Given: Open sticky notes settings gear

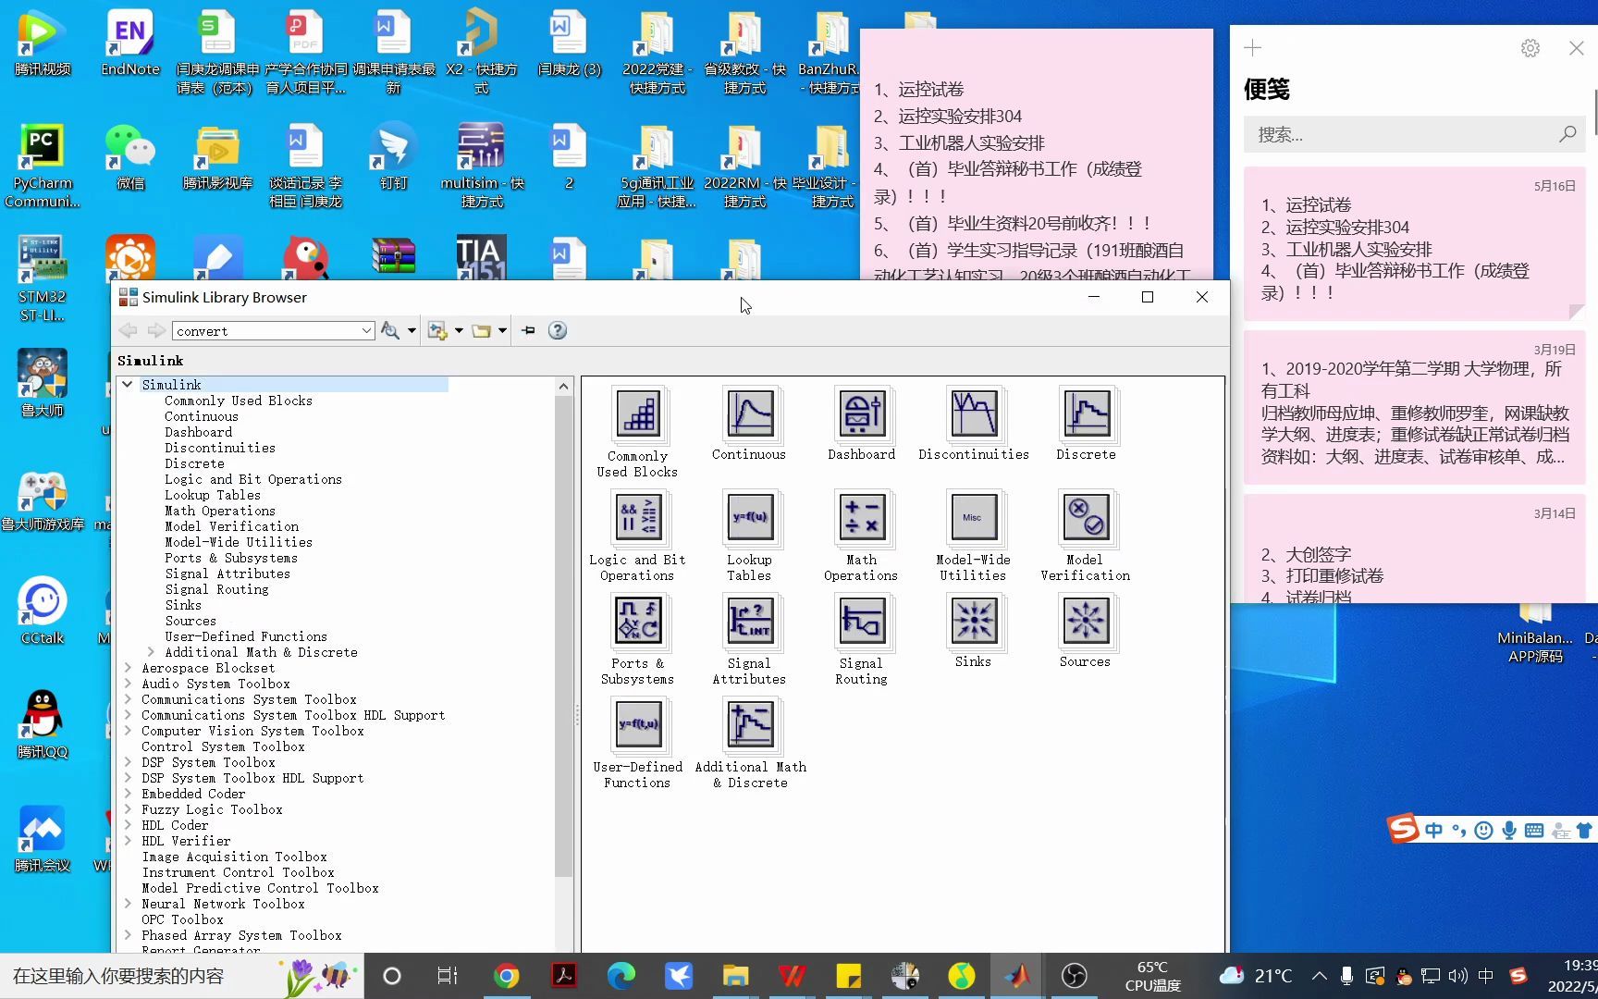Looking at the screenshot, I should click(1530, 48).
